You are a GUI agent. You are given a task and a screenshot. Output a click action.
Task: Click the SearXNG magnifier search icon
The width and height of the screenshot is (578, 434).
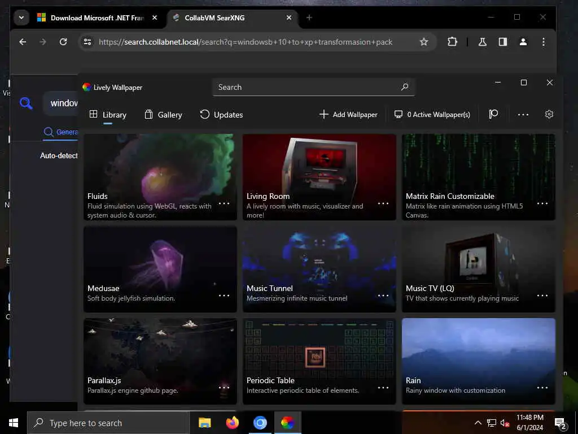click(x=26, y=103)
